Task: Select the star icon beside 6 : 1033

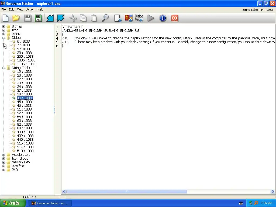Action: click(x=14, y=41)
